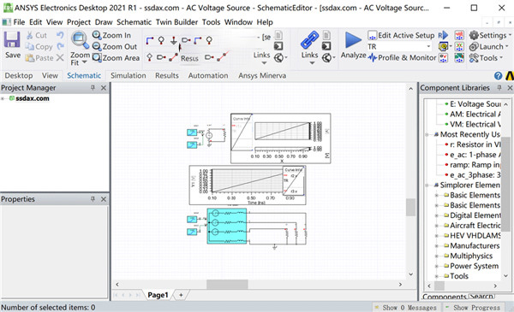The width and height of the screenshot is (514, 312).
Task: Click the schematic horizontal scrollbar thumb
Action: point(227,285)
